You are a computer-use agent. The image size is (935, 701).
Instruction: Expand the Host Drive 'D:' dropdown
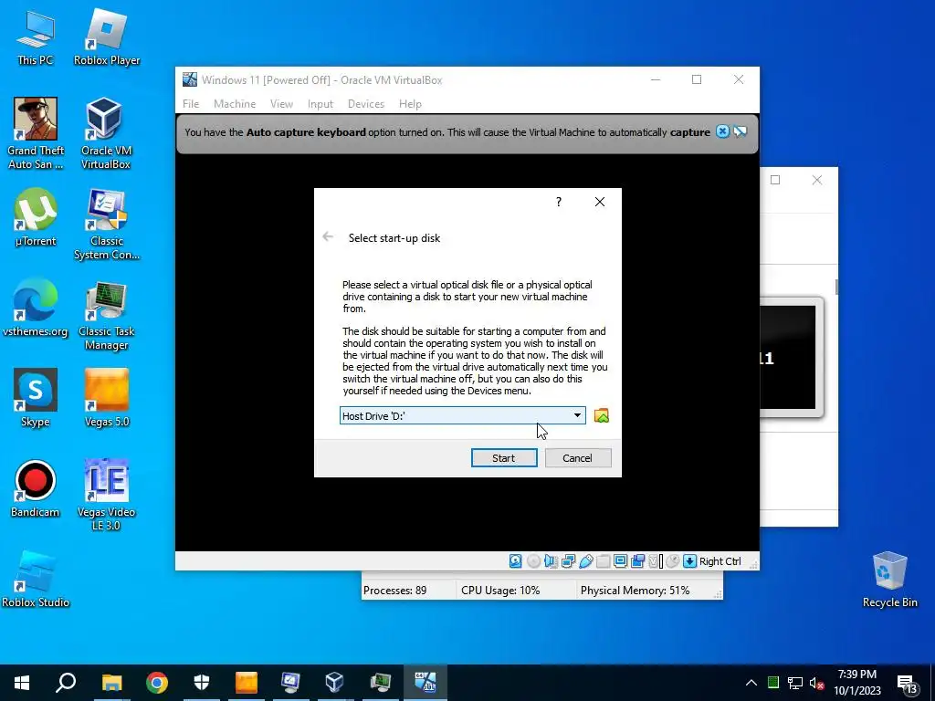point(577,415)
